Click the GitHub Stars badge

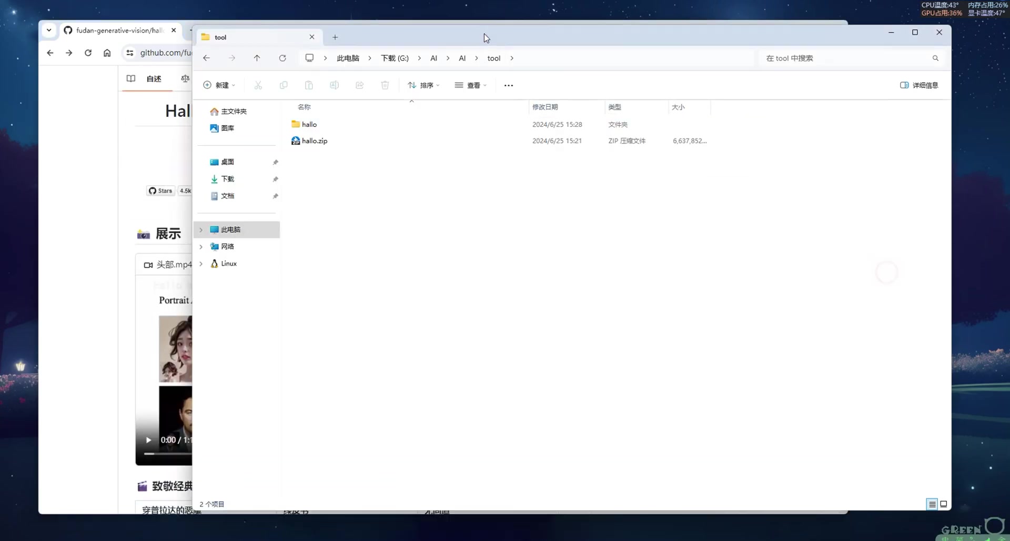(x=161, y=191)
